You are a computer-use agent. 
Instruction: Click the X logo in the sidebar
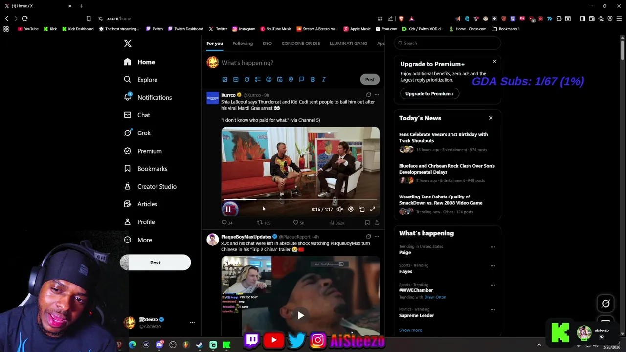128,44
